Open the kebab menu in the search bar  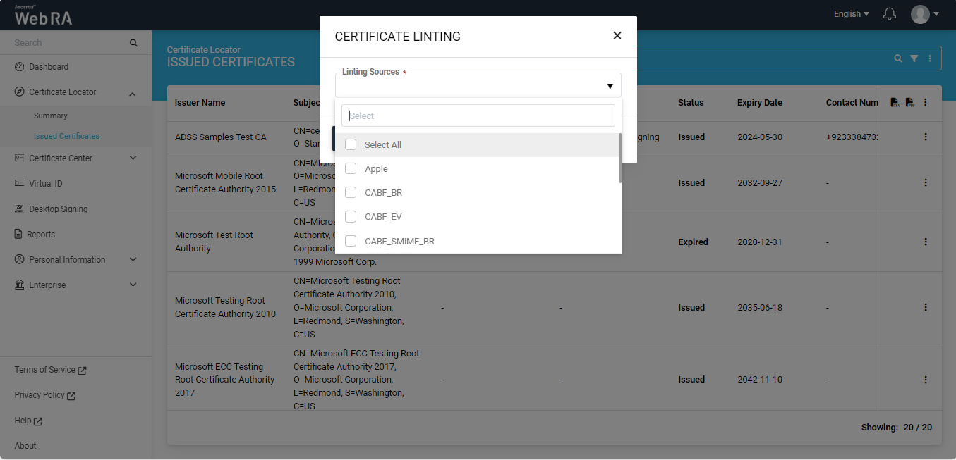pos(930,58)
